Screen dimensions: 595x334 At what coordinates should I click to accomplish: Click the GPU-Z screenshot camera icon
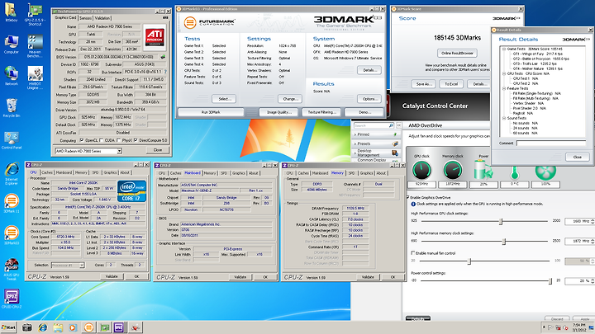click(164, 18)
